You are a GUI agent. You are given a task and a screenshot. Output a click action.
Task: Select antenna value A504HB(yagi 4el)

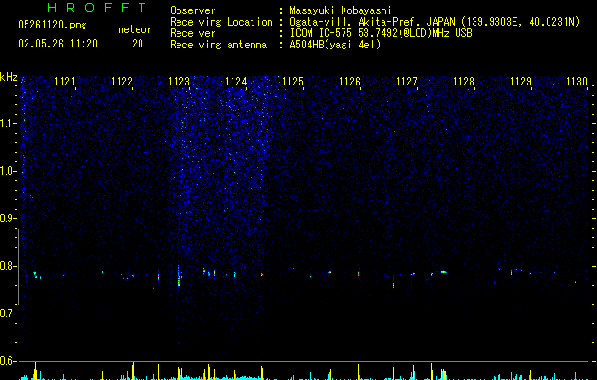pos(335,45)
